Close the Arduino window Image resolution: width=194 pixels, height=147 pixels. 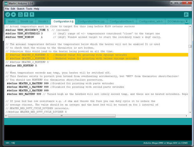tap(187, 2)
